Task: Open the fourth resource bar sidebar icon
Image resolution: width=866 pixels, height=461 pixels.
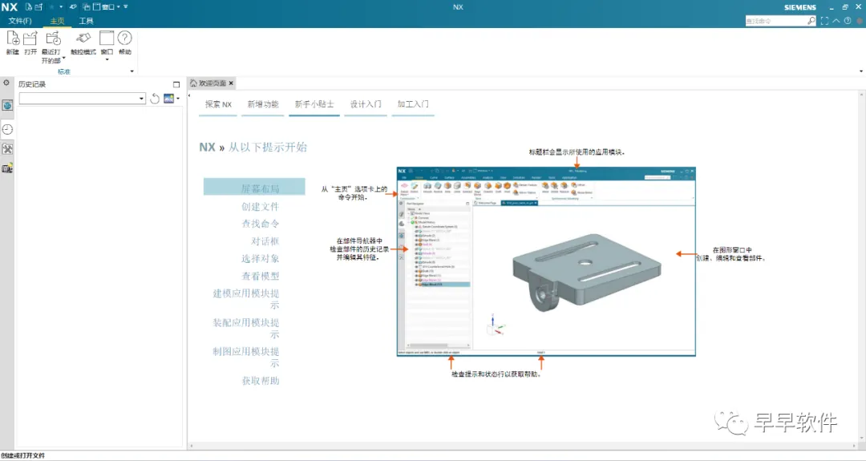Action: [x=7, y=168]
